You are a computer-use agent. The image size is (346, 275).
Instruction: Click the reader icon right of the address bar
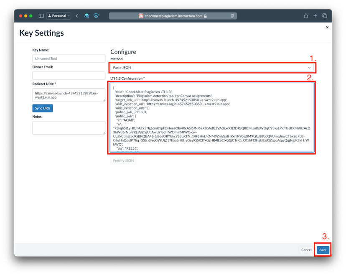[x=232, y=15]
